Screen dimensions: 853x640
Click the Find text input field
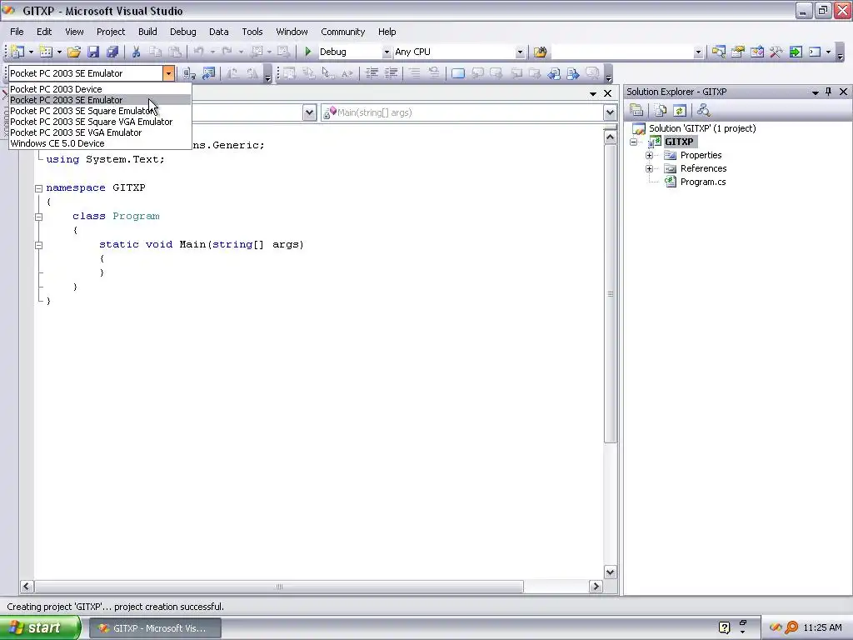click(622, 52)
